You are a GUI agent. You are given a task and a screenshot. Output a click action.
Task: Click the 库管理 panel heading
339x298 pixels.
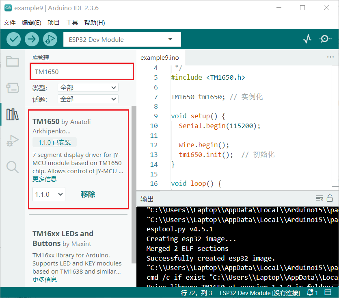(x=41, y=58)
